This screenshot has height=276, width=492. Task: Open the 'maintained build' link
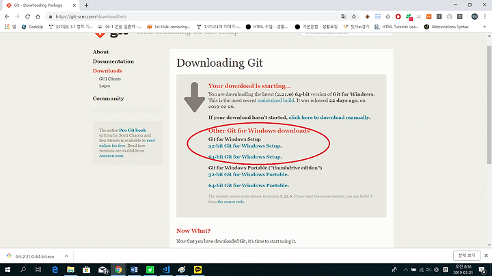click(275, 100)
